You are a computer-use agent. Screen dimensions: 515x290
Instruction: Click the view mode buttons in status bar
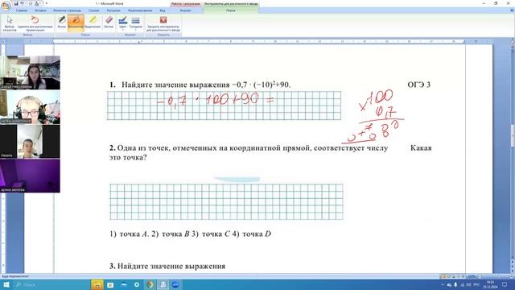[453, 276]
